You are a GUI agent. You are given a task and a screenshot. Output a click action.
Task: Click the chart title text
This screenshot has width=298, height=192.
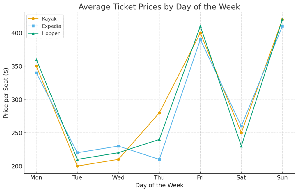(x=159, y=7)
